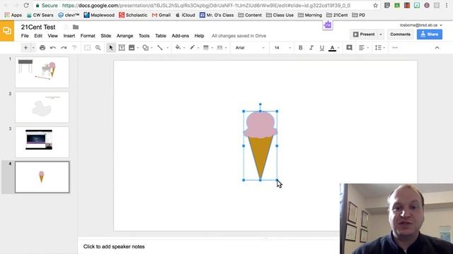Viewport: 453px width, 254px height.
Task: Click the redo arrow
Action: tap(64, 48)
